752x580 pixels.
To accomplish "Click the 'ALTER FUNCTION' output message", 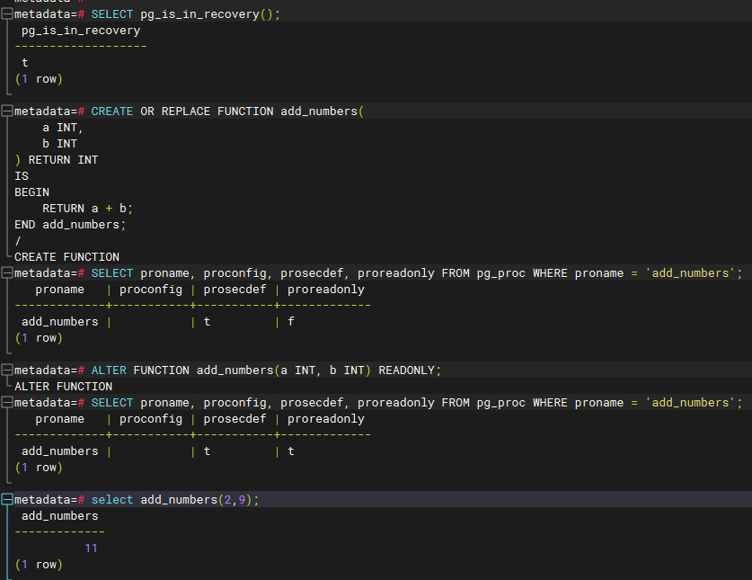I will tap(63, 387).
